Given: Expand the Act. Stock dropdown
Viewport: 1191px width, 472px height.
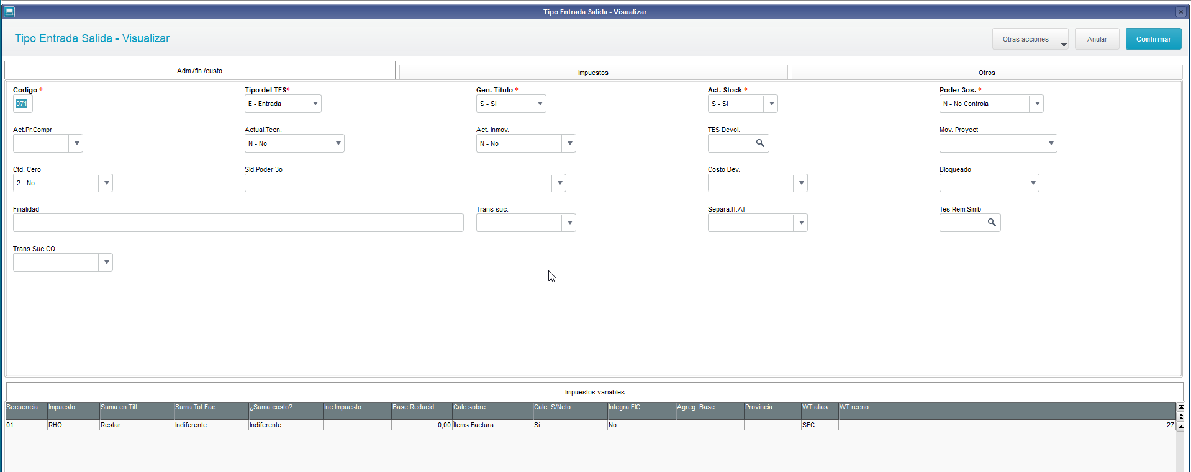Looking at the screenshot, I should point(771,104).
